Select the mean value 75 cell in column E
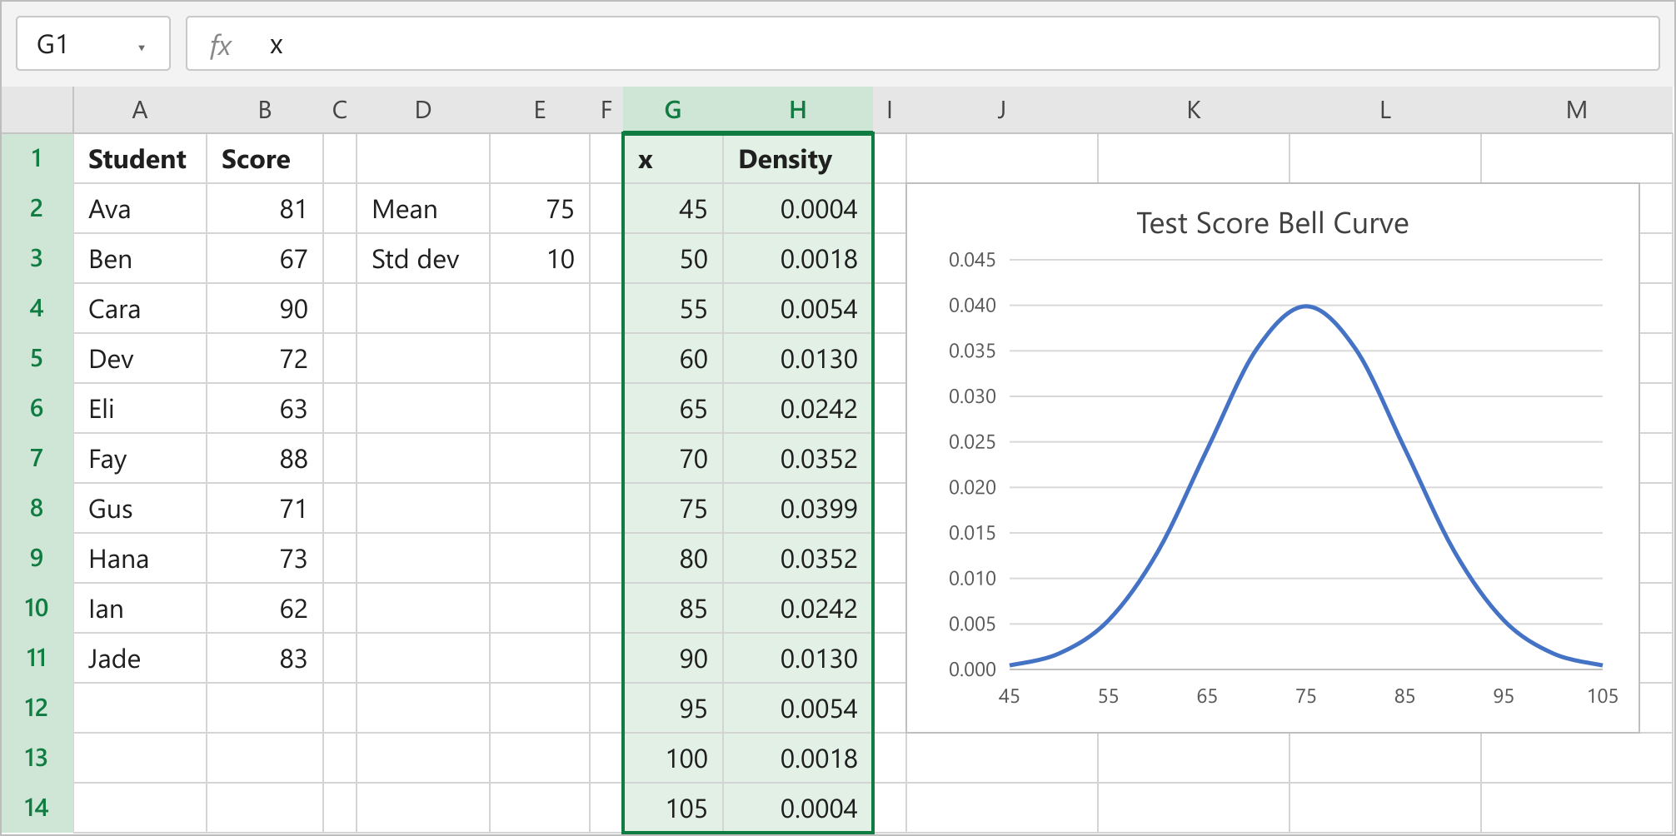Screen dimensions: 1676x836 (540, 208)
